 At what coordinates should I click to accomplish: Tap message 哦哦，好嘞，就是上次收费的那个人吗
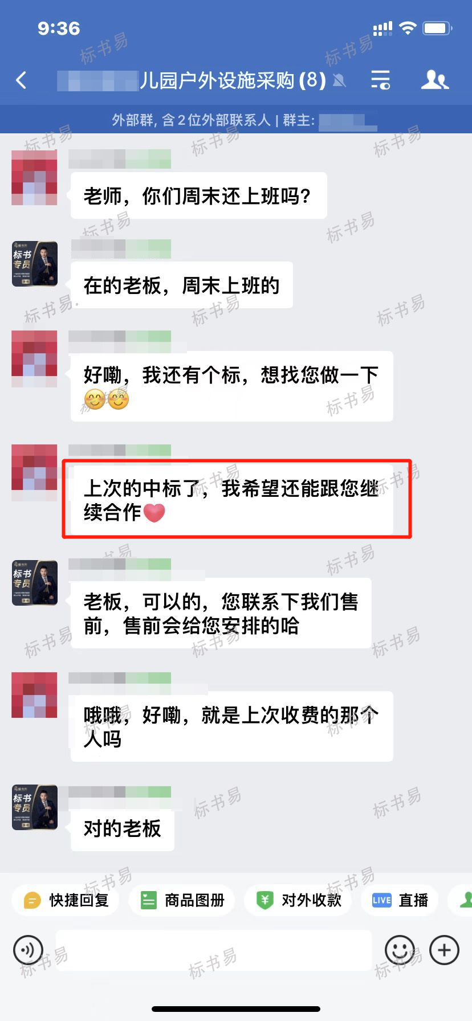coord(232,726)
